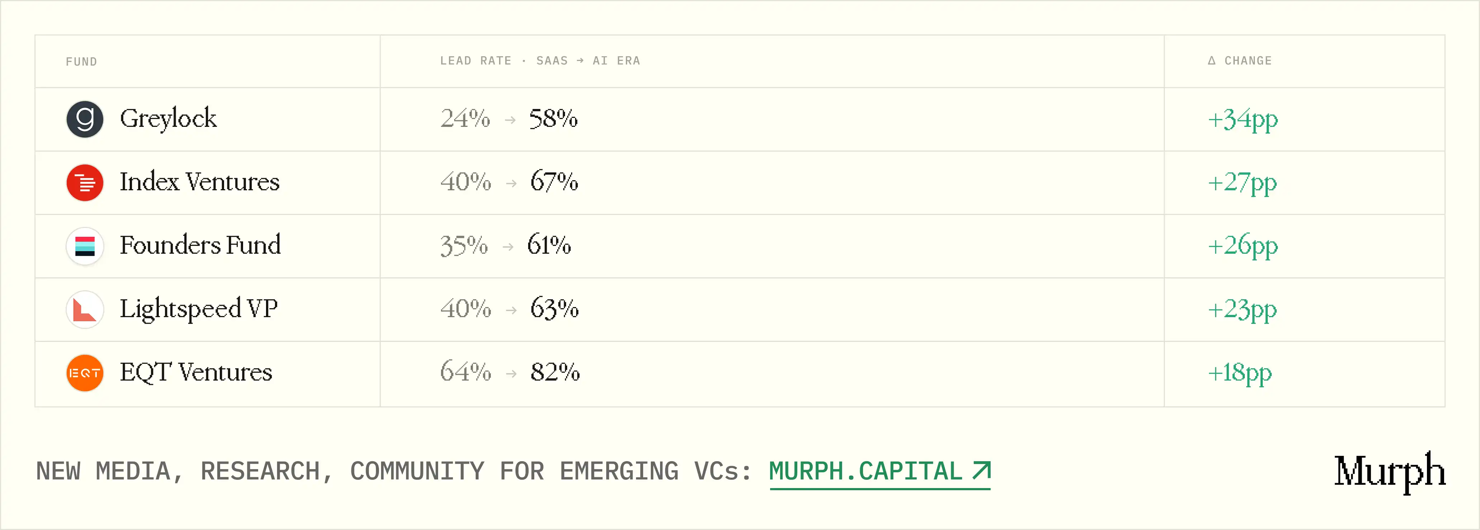Click the Murph wordmark logo
This screenshot has width=1480, height=530.
tap(1389, 472)
